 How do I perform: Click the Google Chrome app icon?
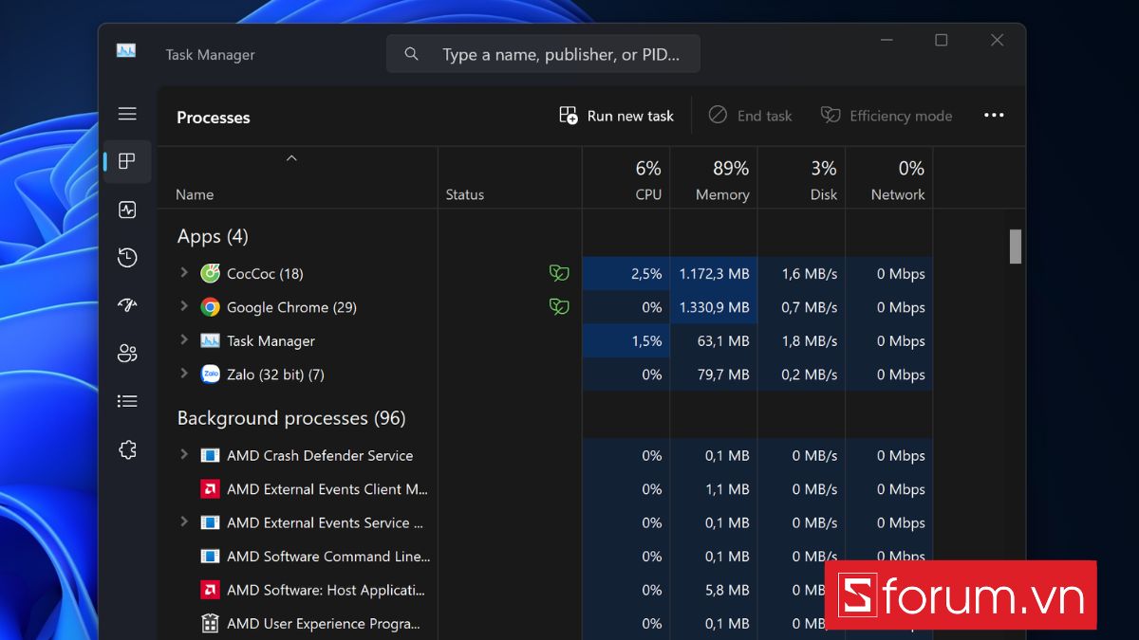210,307
